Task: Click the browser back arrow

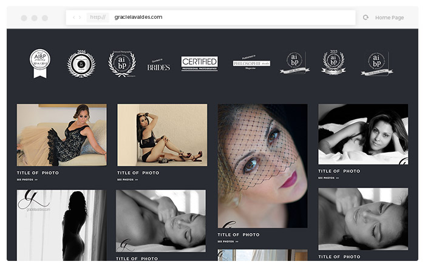Action: point(73,18)
